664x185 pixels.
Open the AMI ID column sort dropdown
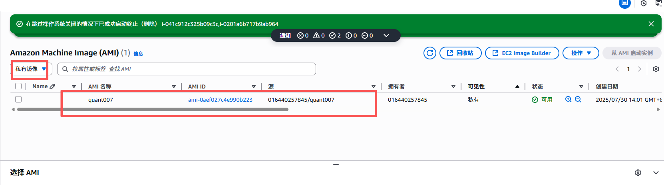point(254,87)
